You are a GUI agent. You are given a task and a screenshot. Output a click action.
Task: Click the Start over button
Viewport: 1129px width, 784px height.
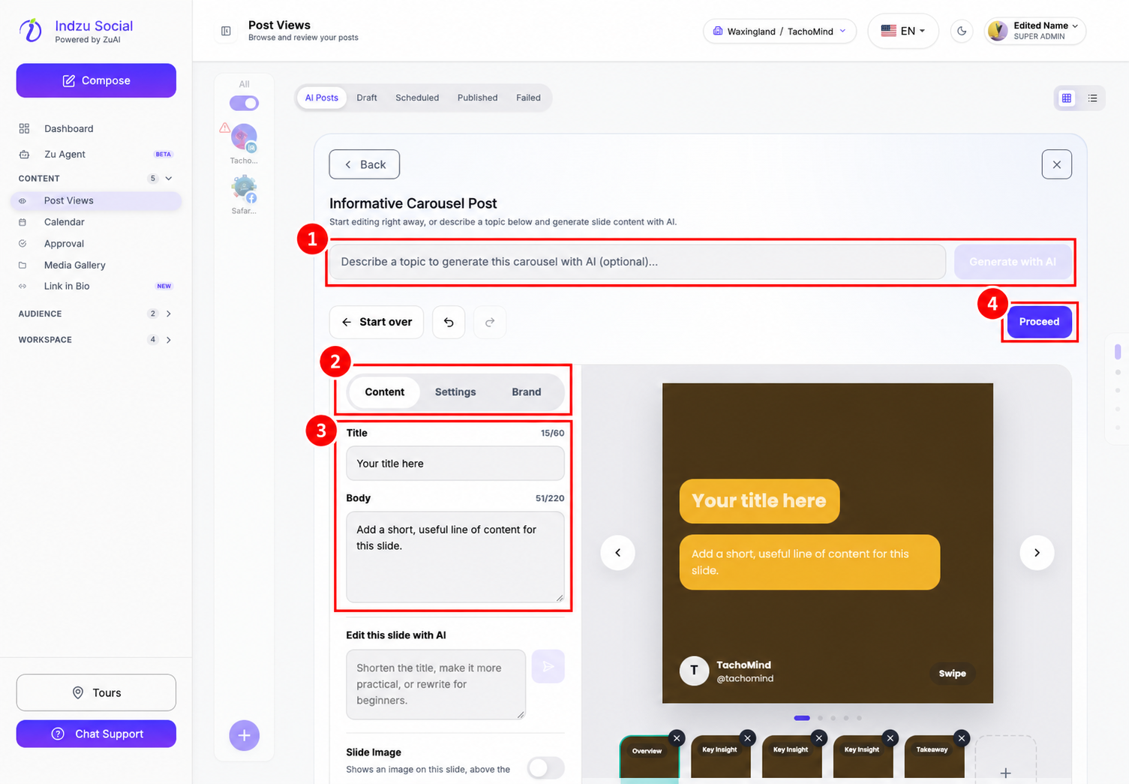377,322
